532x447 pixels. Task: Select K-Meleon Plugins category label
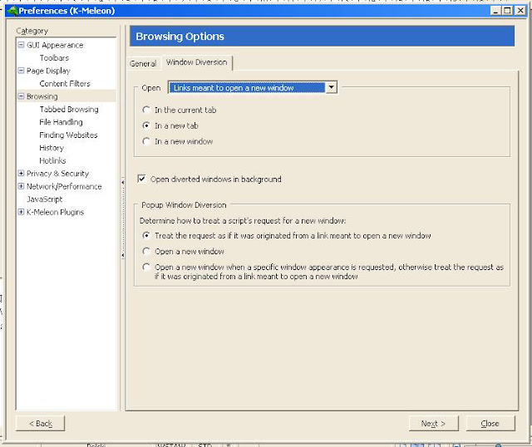56,213
